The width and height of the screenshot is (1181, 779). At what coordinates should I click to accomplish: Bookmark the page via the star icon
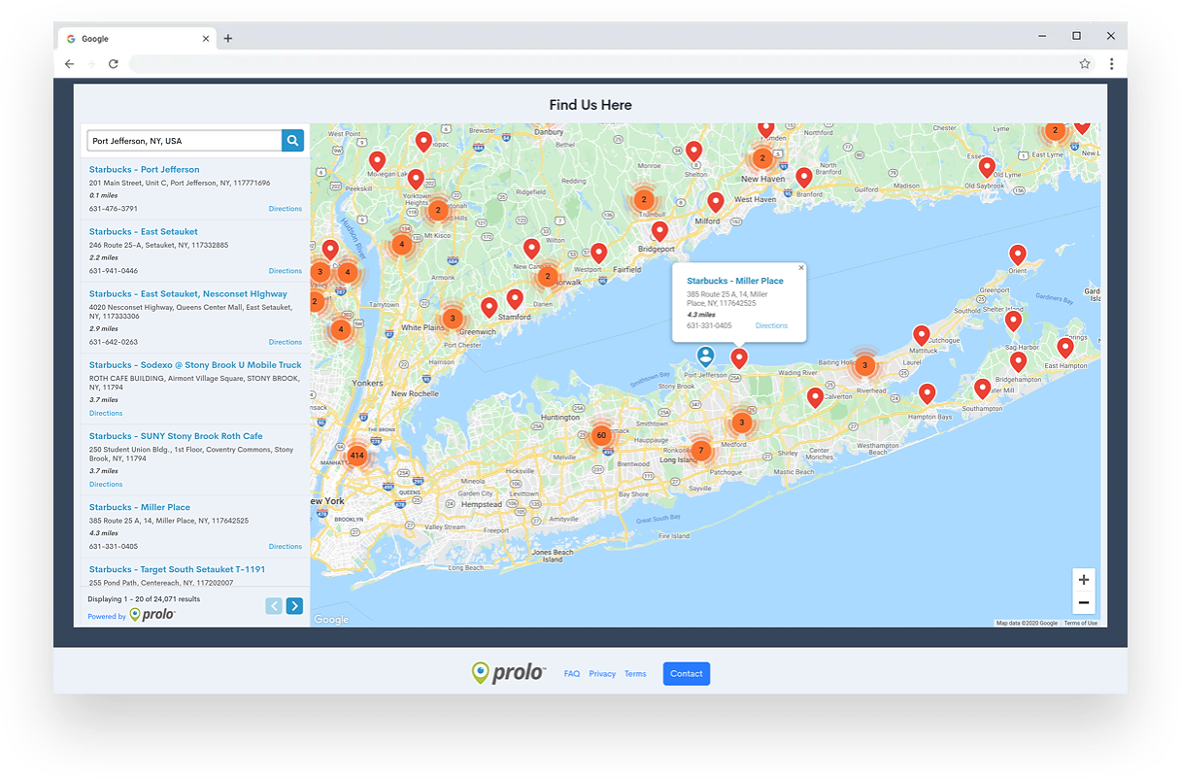[x=1085, y=63]
